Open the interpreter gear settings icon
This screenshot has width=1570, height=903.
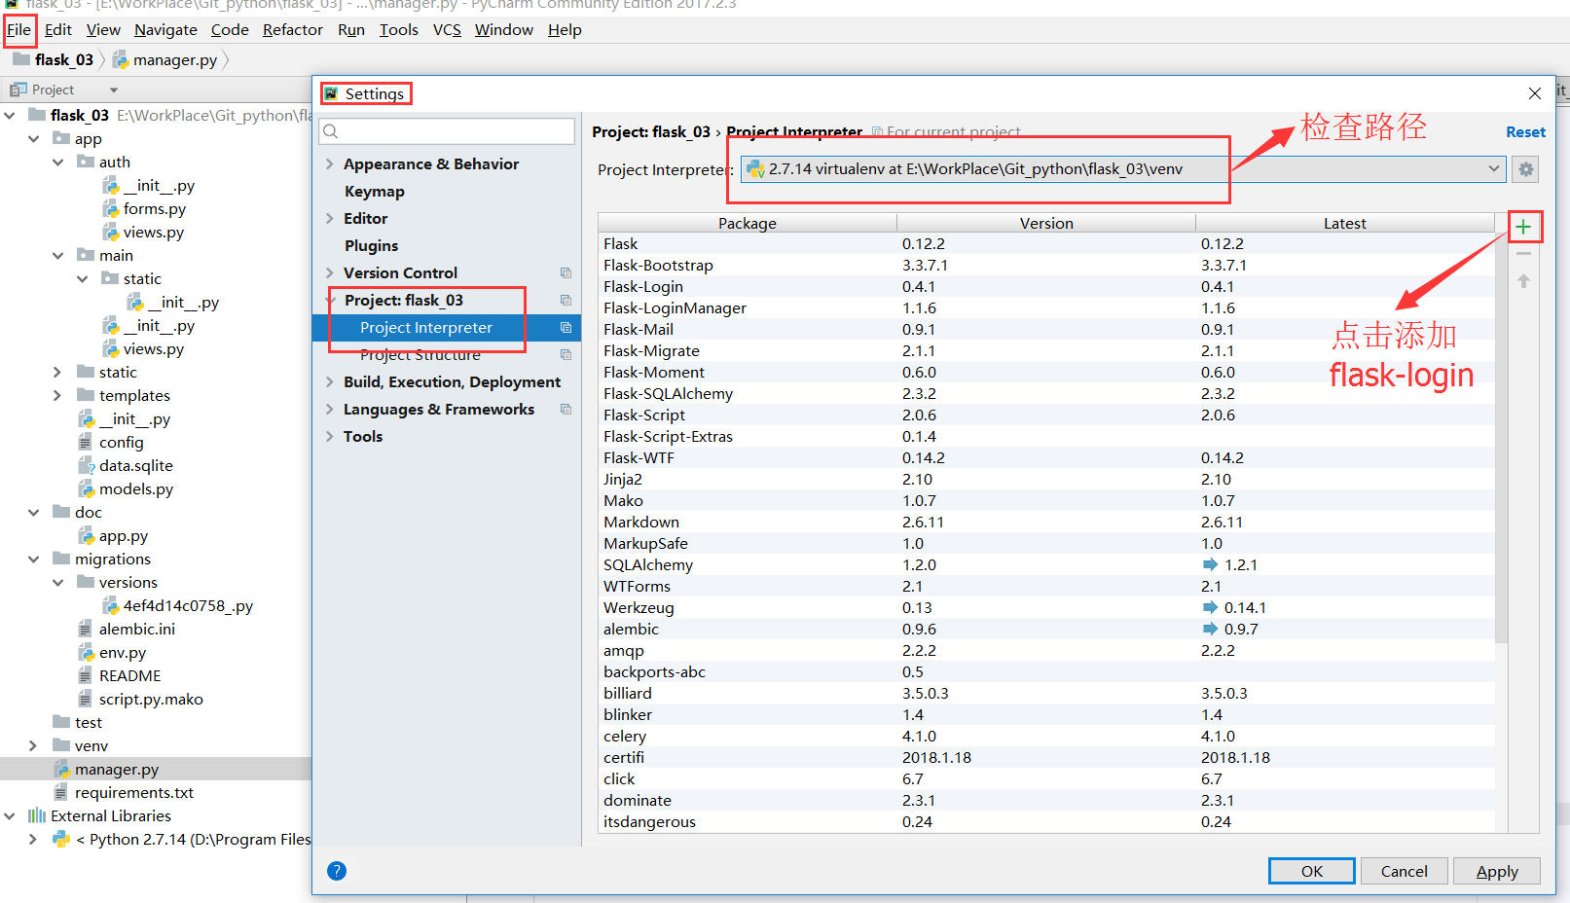coord(1526,169)
